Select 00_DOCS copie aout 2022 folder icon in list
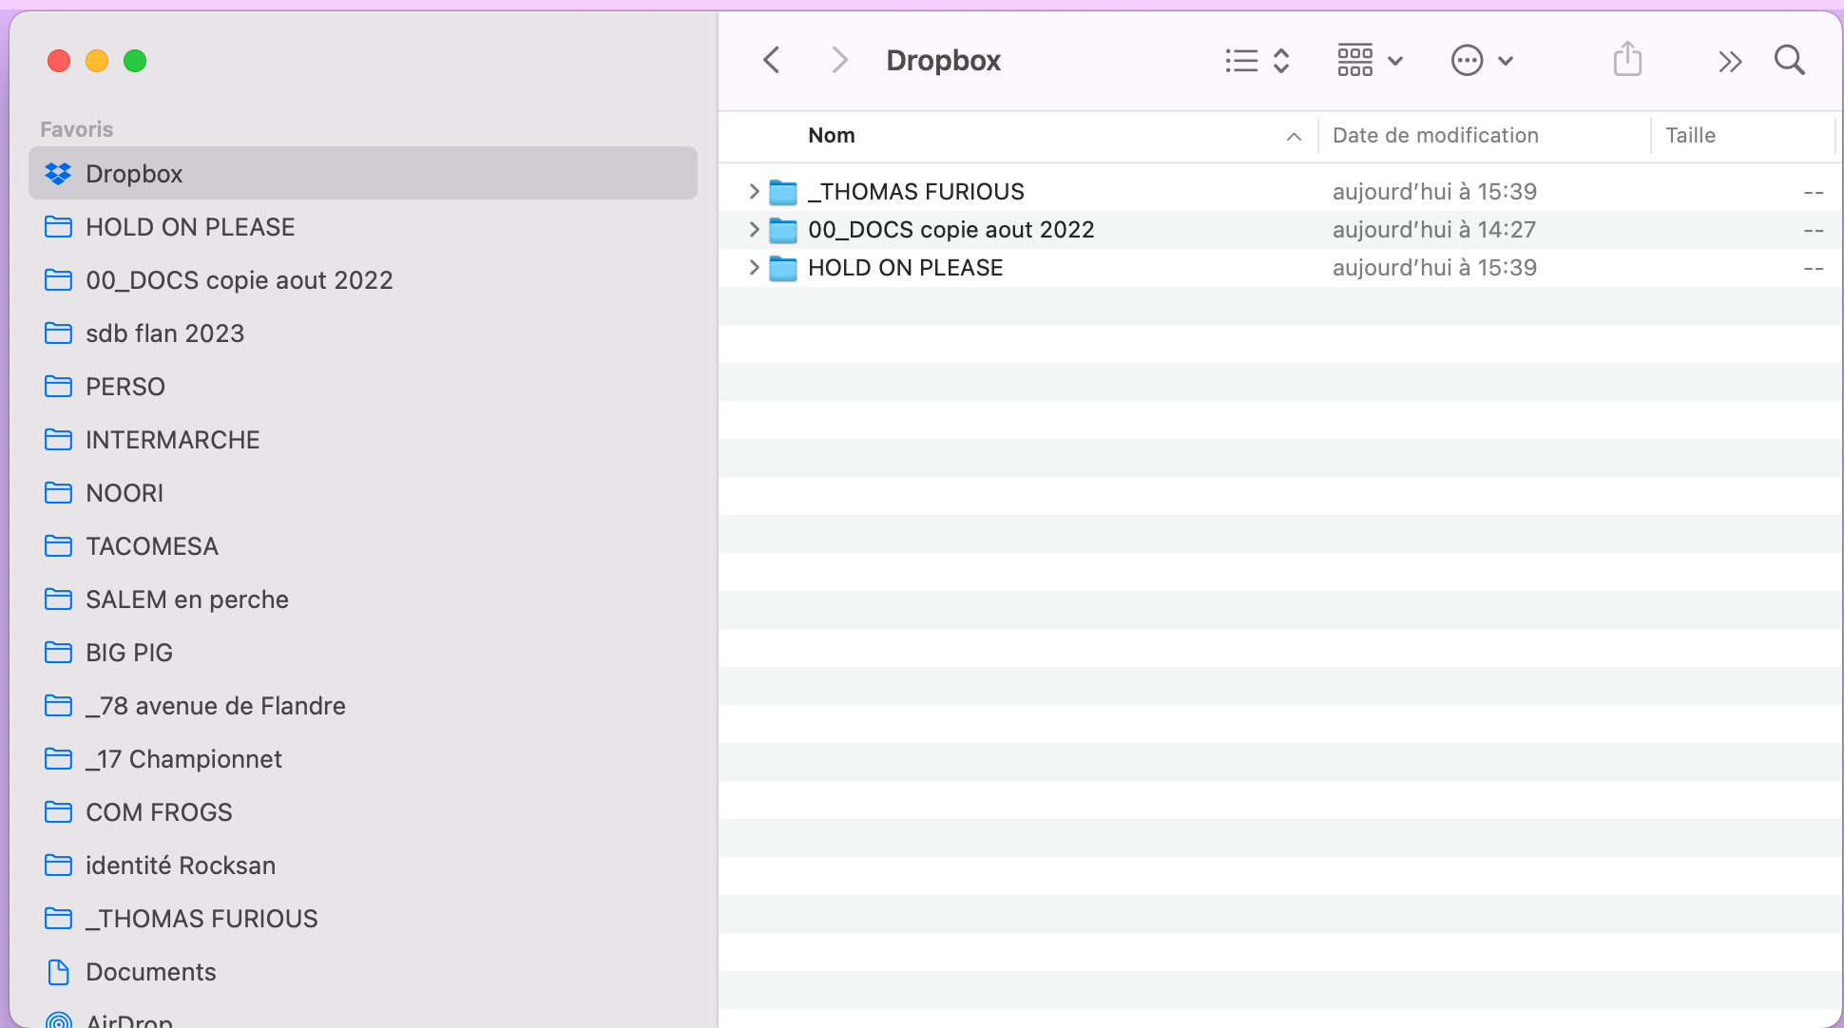The height and width of the screenshot is (1028, 1844). pos(782,230)
